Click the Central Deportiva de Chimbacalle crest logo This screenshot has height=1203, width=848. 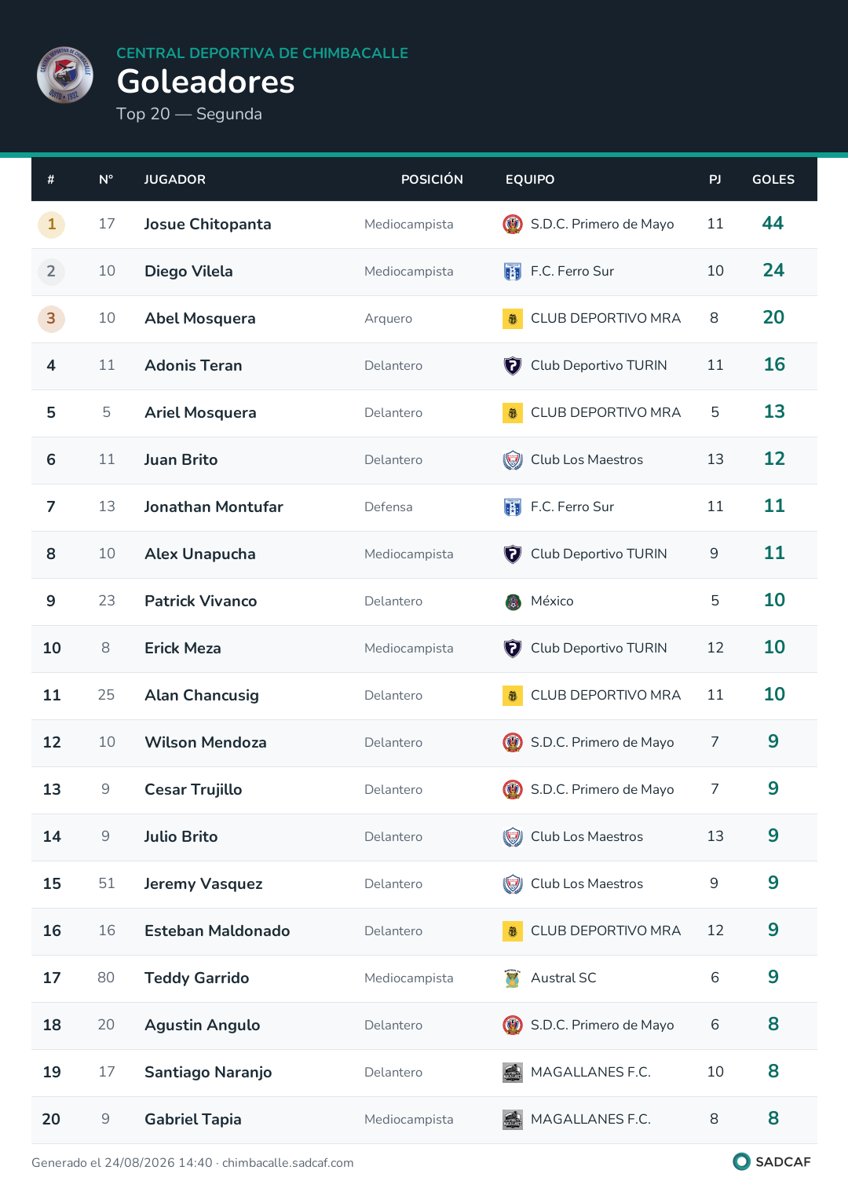click(65, 75)
